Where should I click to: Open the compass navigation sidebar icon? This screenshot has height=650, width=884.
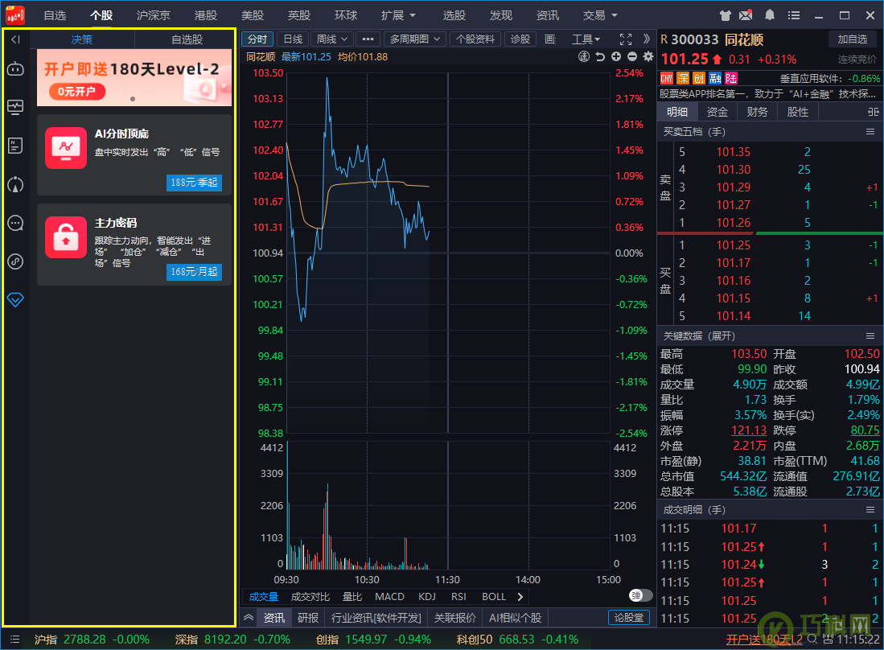click(15, 184)
